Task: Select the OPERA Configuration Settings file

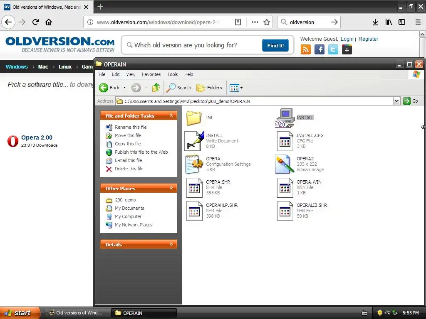Action: click(x=194, y=164)
